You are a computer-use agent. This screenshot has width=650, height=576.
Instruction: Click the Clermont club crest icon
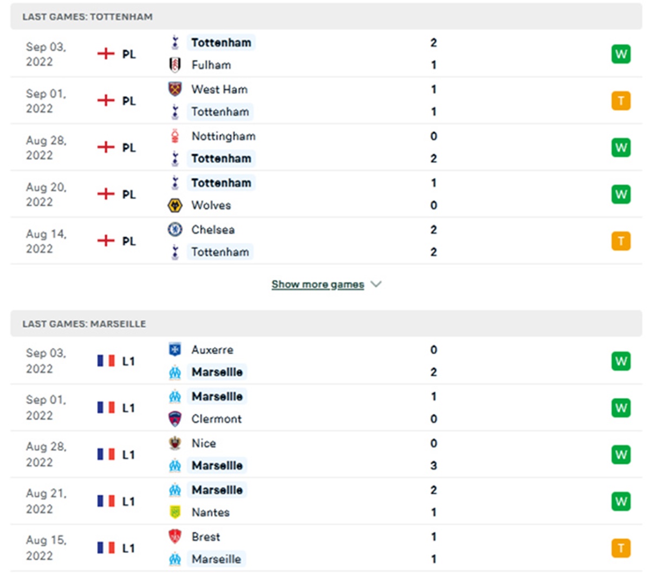click(175, 419)
